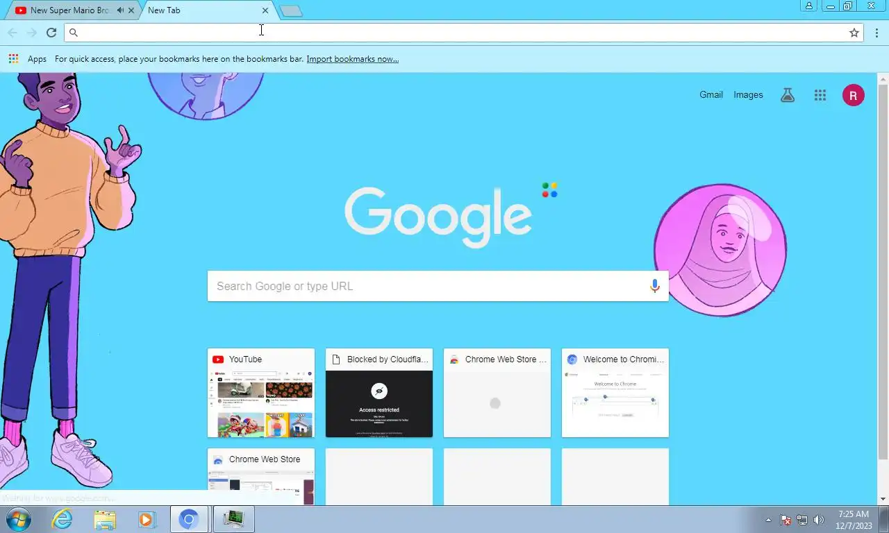Click the Chrome taskbar button

click(x=189, y=519)
